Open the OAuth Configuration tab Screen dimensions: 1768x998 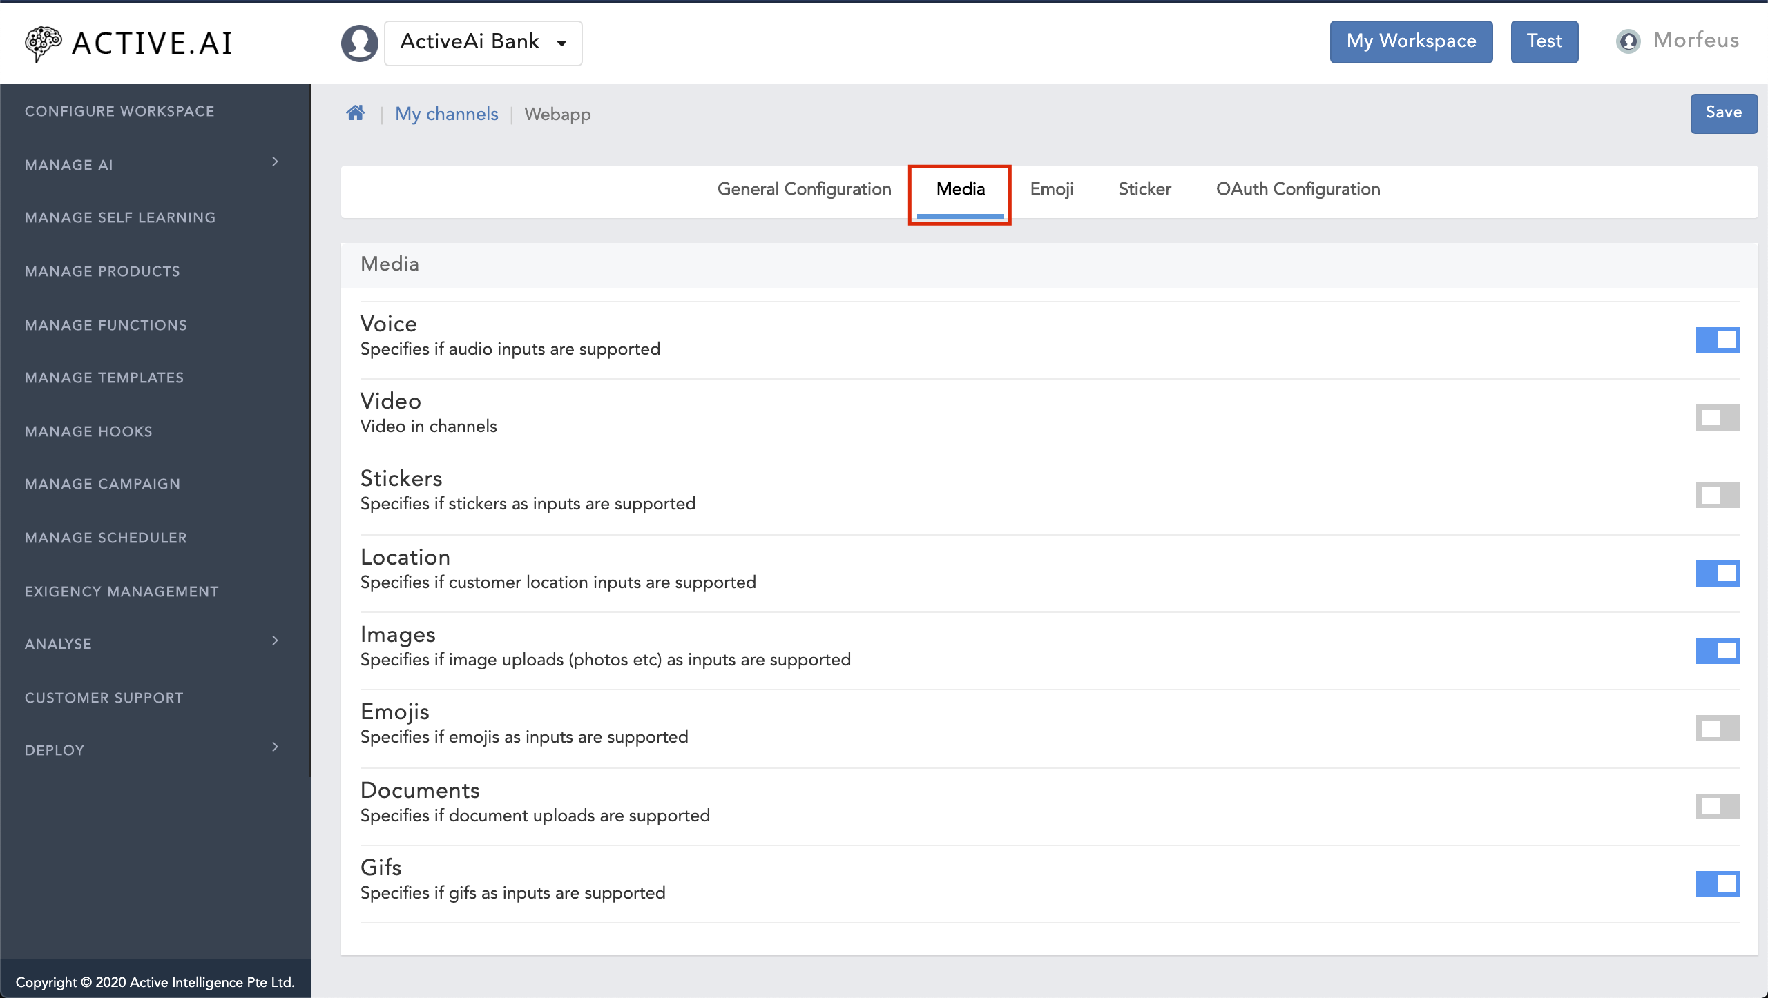1298,189
